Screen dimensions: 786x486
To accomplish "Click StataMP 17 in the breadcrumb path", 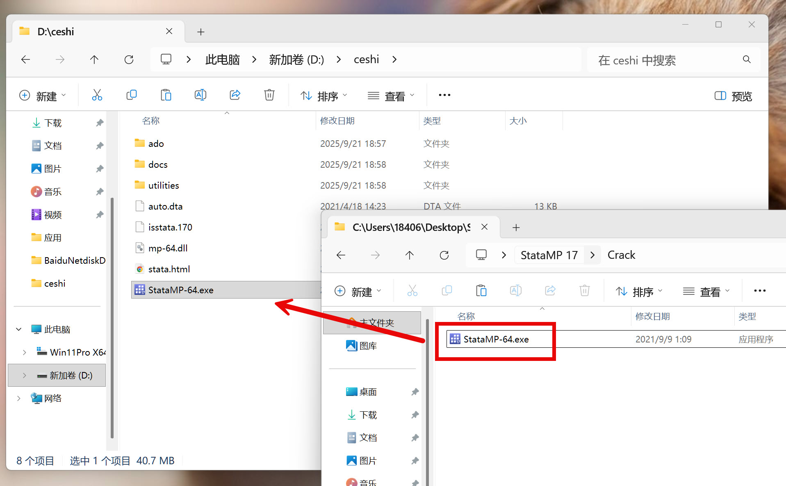I will 549,255.
